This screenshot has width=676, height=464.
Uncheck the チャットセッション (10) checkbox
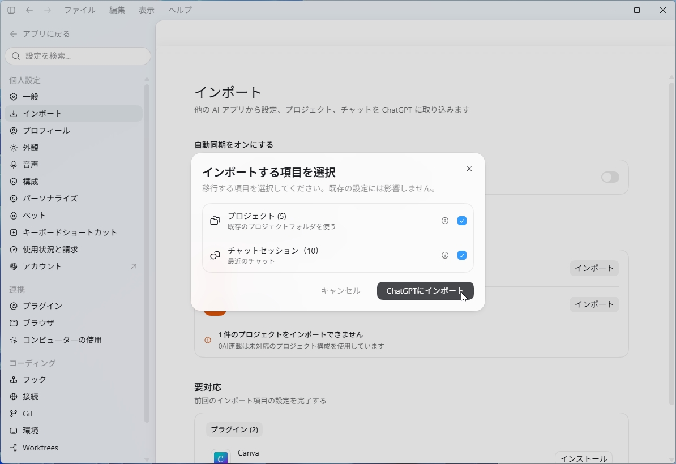coord(462,255)
